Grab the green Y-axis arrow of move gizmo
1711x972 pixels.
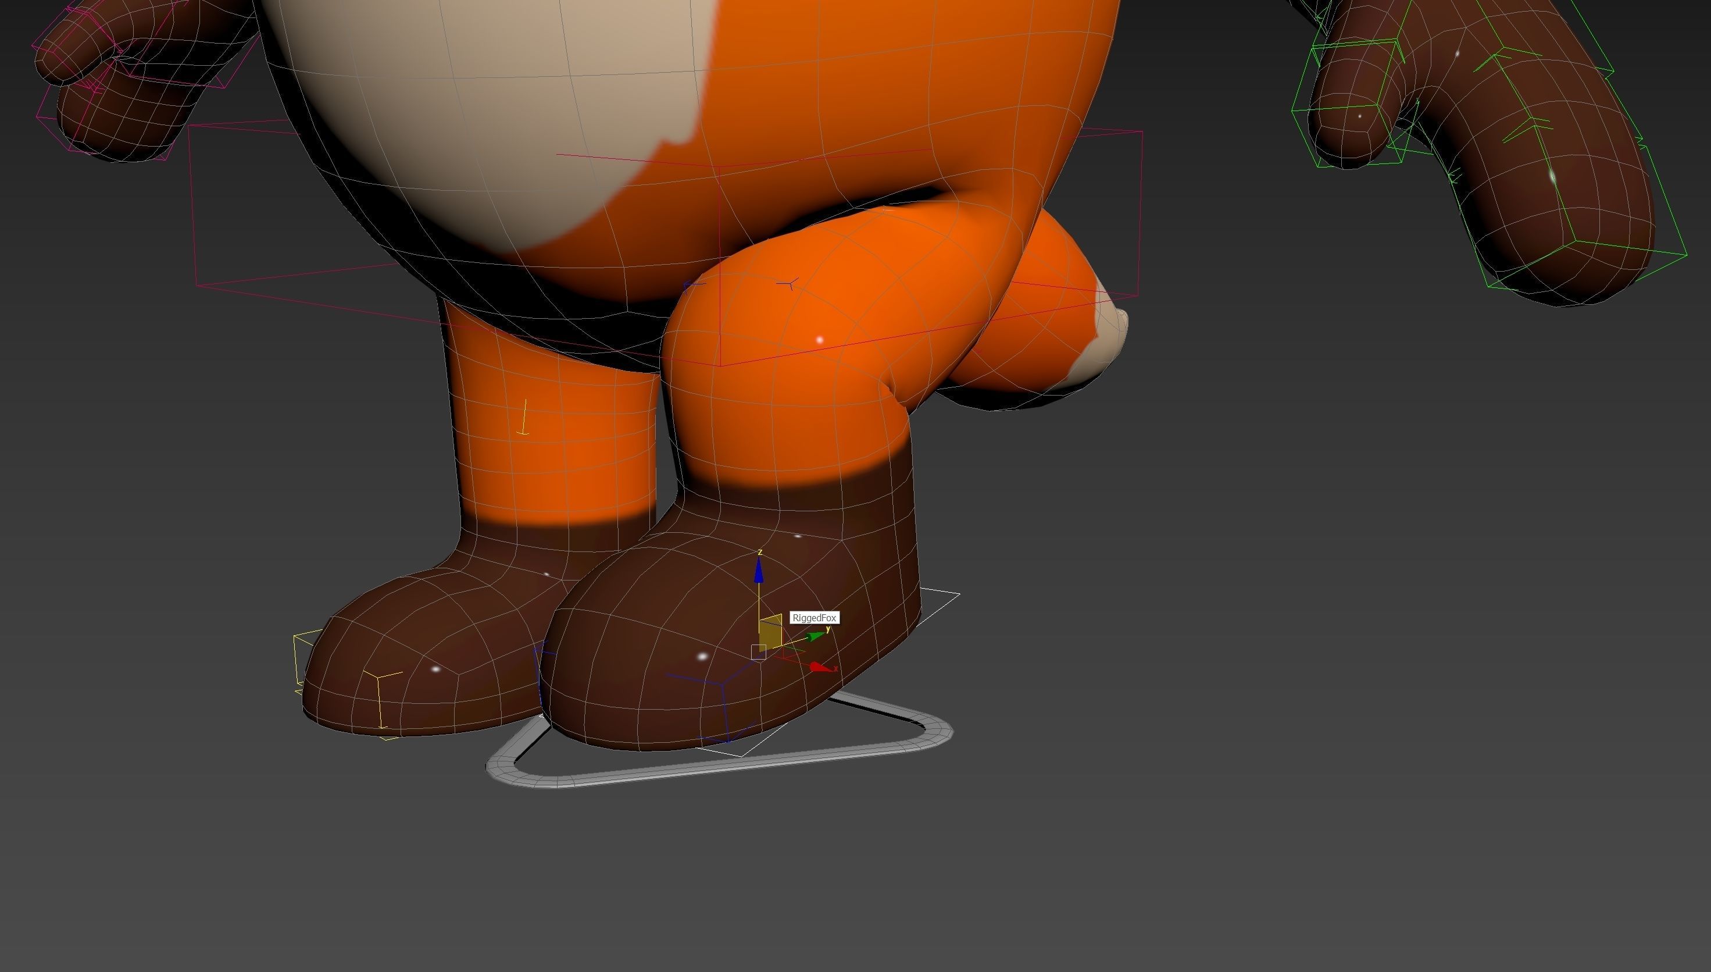click(816, 636)
